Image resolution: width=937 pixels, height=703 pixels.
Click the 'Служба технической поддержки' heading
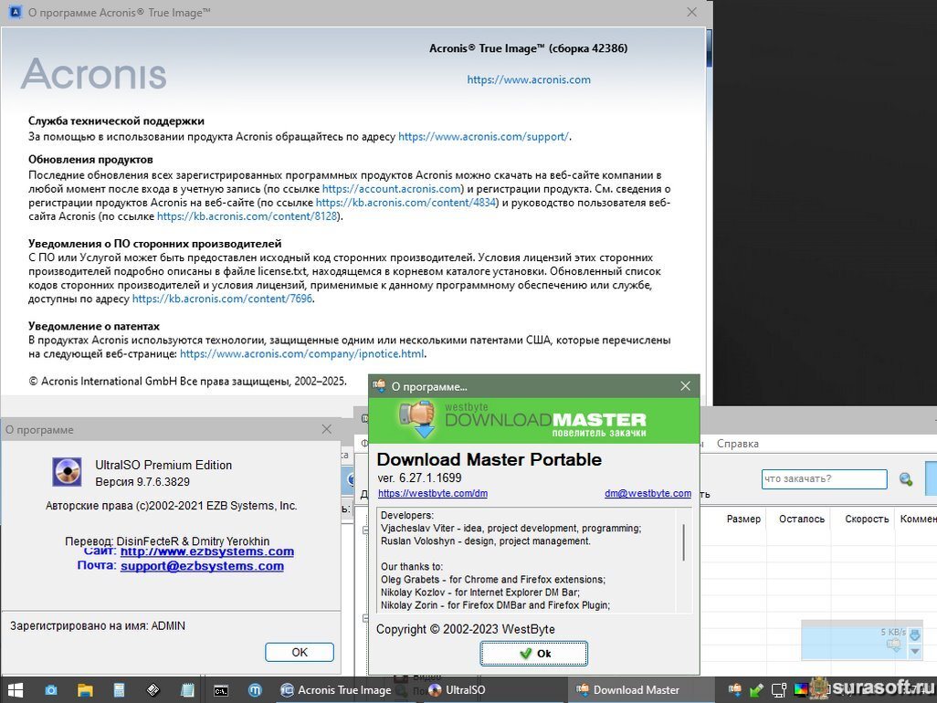(x=116, y=121)
